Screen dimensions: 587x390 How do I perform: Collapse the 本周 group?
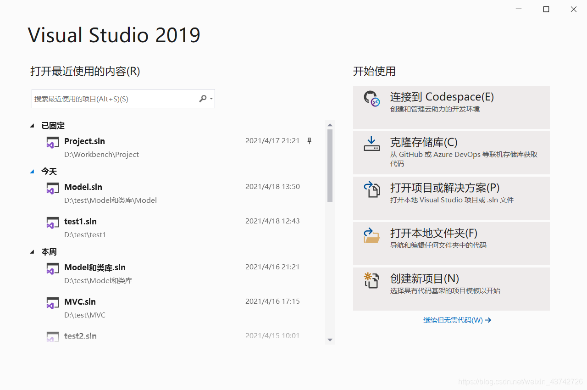tap(32, 251)
